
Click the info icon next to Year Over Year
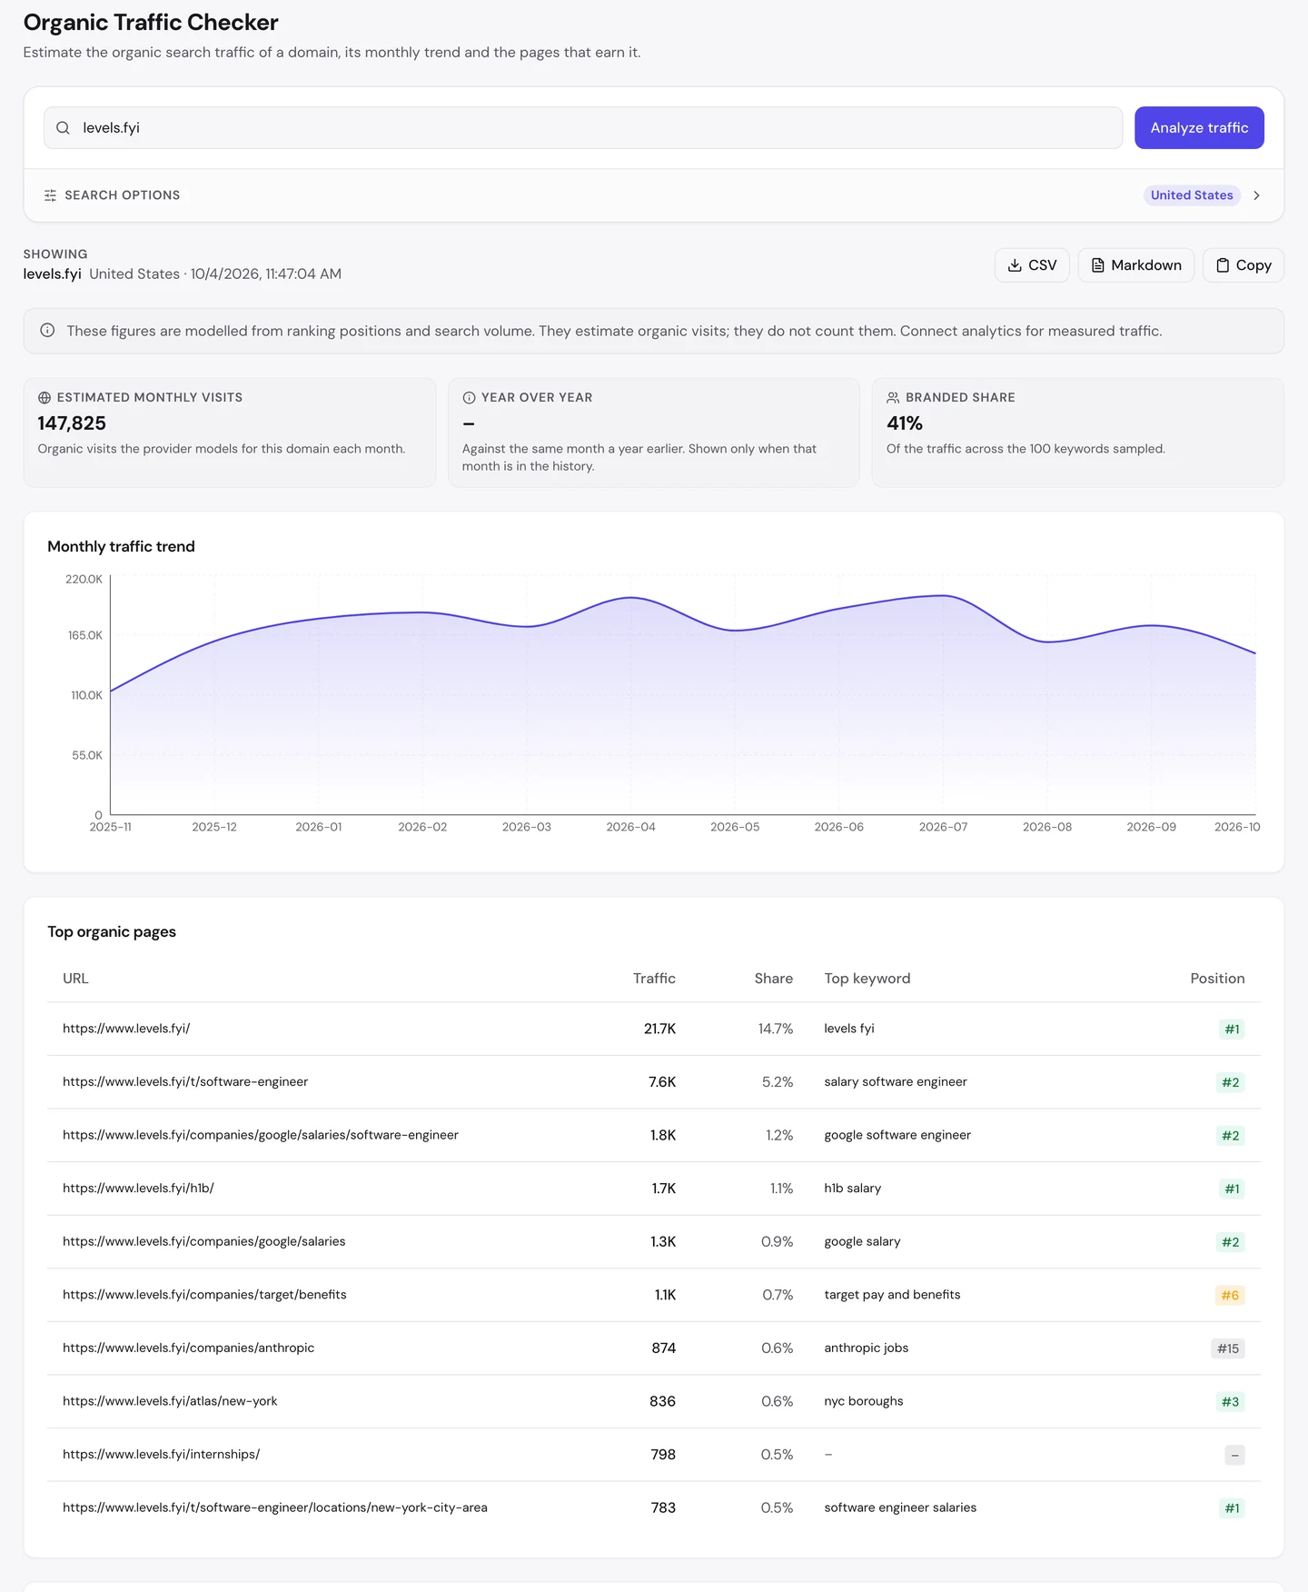click(469, 398)
